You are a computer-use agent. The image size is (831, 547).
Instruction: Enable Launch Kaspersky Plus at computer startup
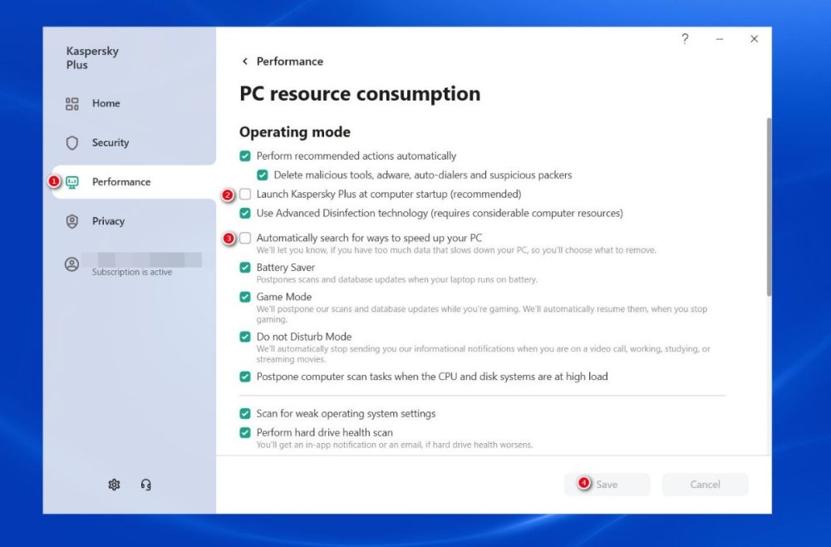click(x=245, y=194)
